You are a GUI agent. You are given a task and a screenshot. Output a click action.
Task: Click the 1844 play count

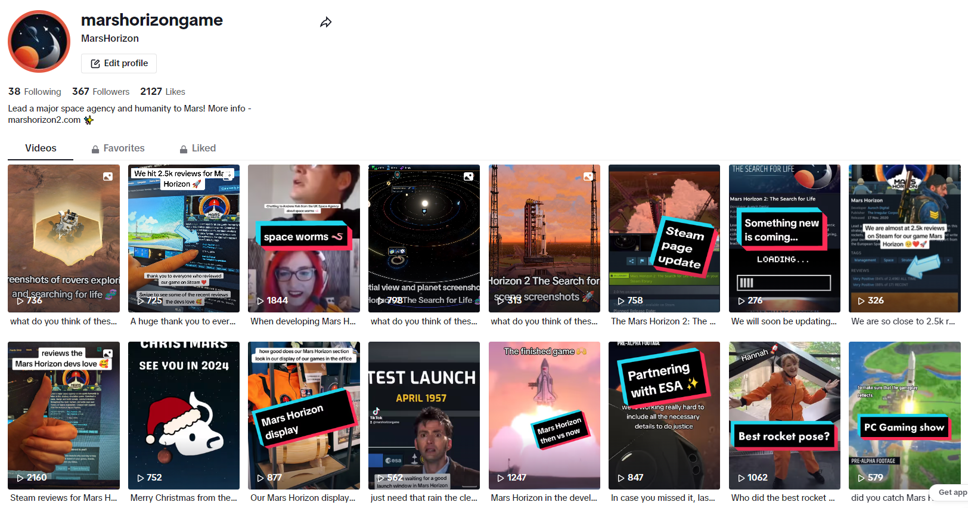point(273,301)
